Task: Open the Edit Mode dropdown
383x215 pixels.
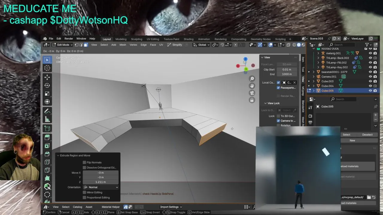Action: [x=62, y=45]
